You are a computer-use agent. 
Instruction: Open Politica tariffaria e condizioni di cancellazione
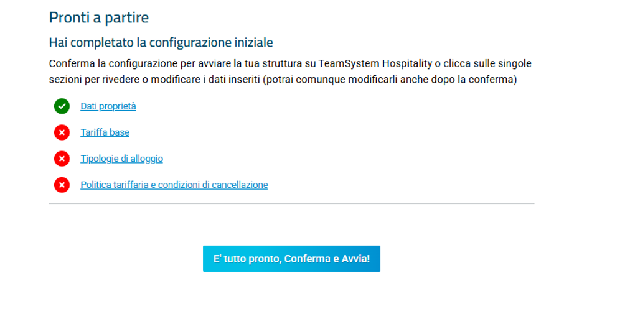pyautogui.click(x=174, y=185)
